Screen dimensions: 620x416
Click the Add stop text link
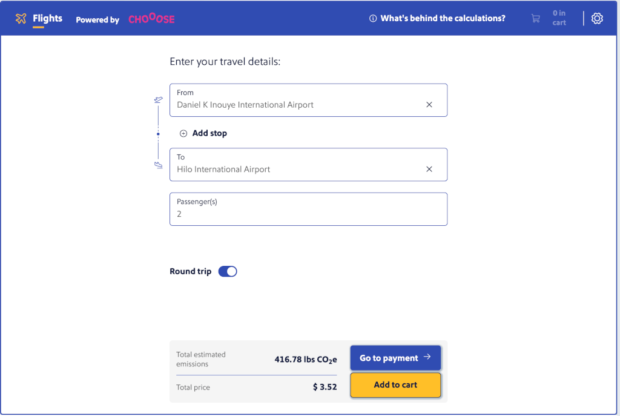209,133
